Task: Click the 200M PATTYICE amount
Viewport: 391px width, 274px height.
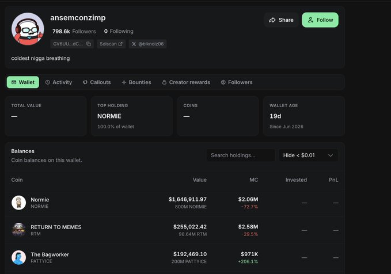Action: (189, 261)
